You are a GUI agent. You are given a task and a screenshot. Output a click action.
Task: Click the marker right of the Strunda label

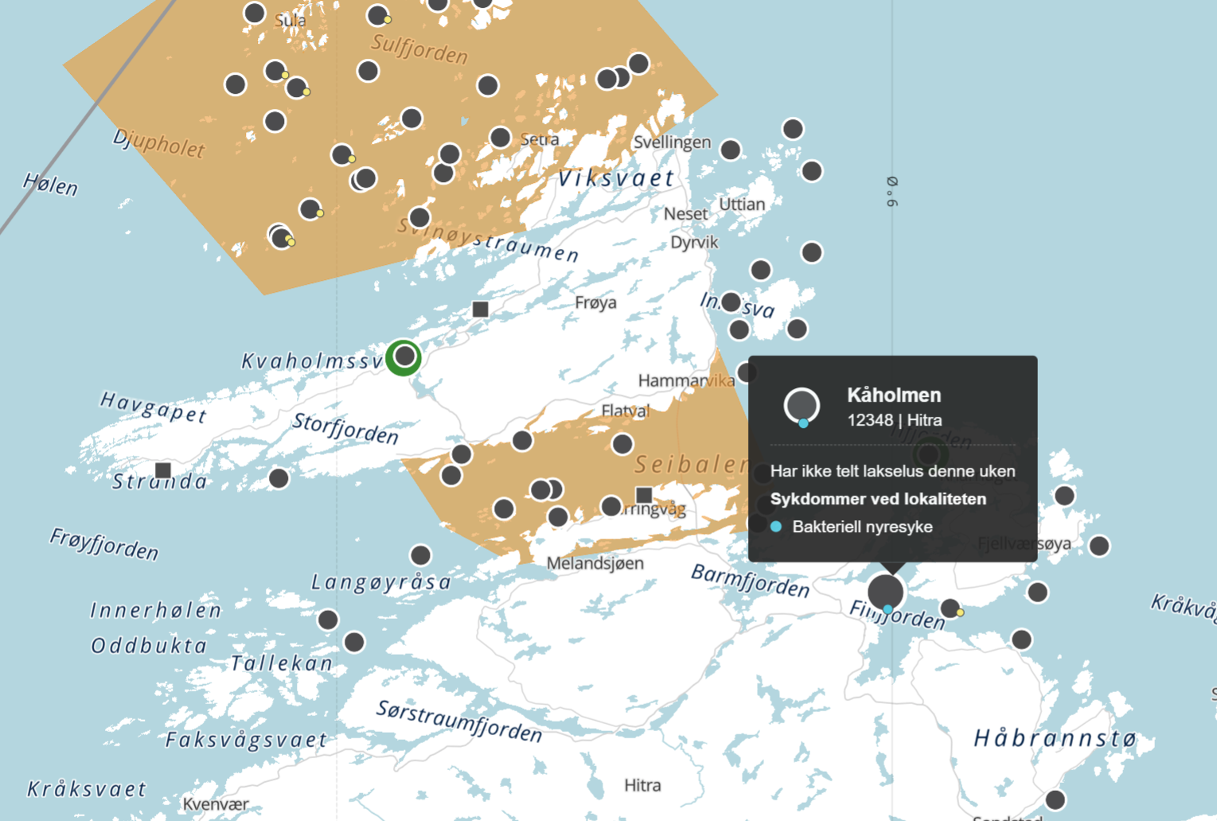279,478
